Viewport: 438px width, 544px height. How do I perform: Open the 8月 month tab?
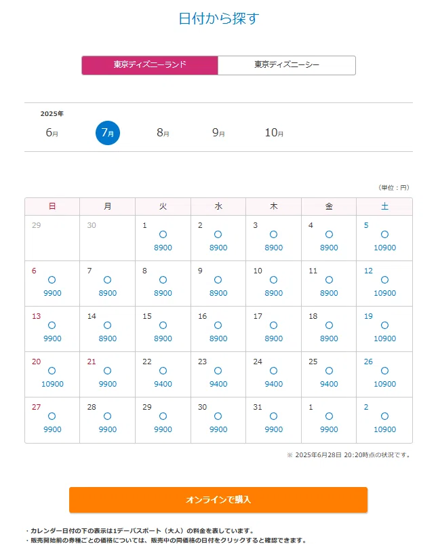(x=163, y=132)
